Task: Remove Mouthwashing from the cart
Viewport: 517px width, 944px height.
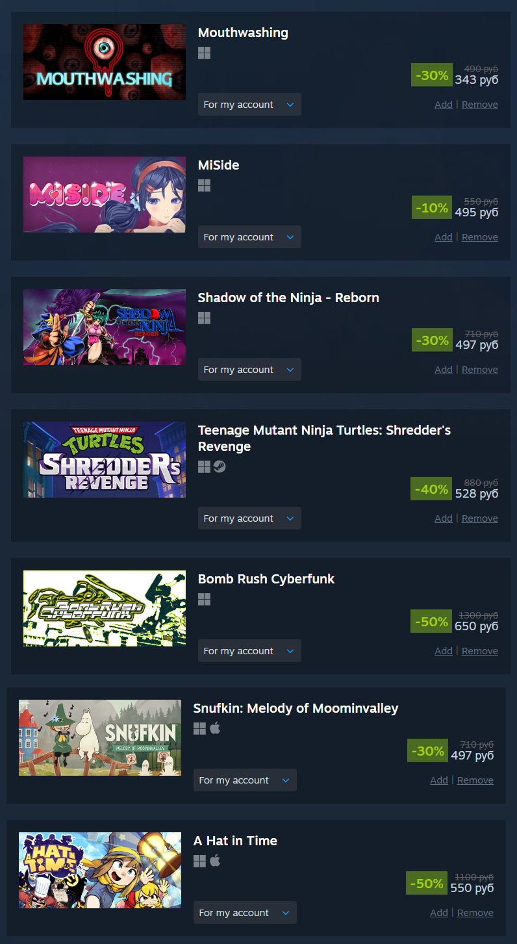Action: pyautogui.click(x=480, y=105)
